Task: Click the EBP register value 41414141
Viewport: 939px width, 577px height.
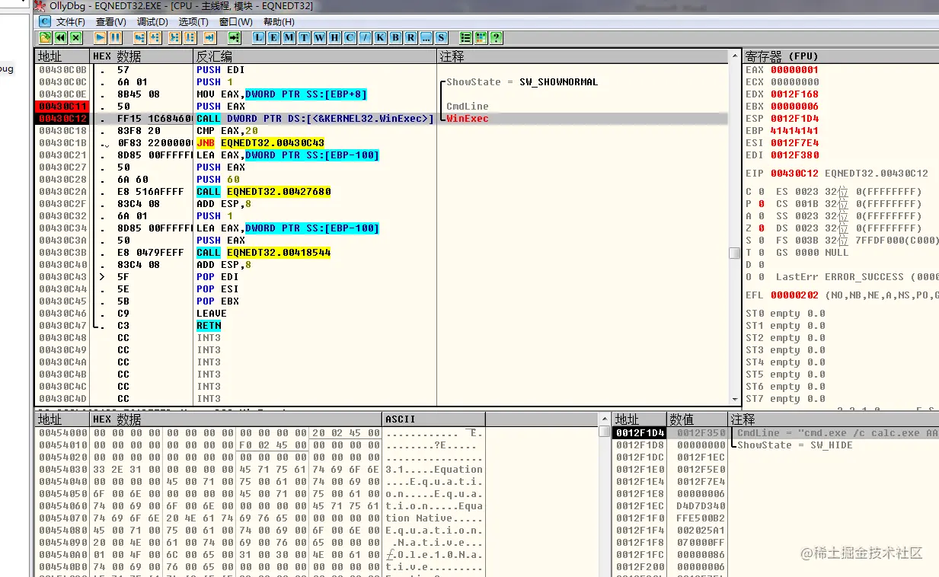Action: pyautogui.click(x=795, y=131)
